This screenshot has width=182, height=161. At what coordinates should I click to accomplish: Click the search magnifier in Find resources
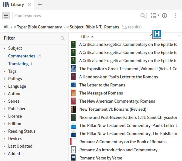[x=143, y=16]
